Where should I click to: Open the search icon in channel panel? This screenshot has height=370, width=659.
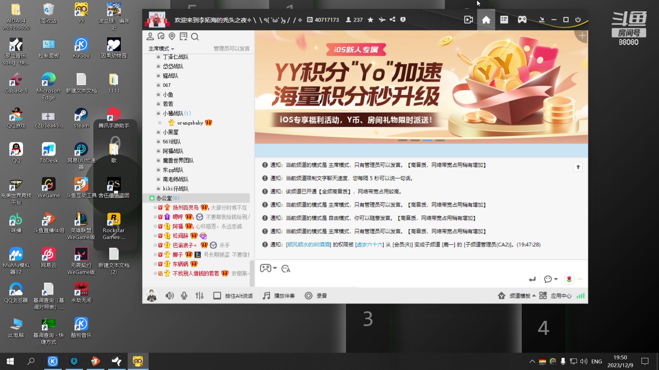click(x=195, y=36)
